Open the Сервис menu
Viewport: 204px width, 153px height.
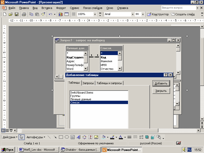(74, 8)
